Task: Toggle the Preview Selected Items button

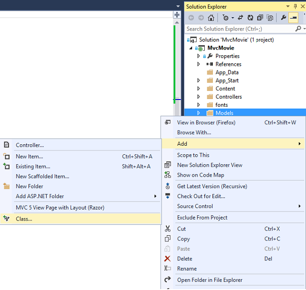Action: pos(293,18)
